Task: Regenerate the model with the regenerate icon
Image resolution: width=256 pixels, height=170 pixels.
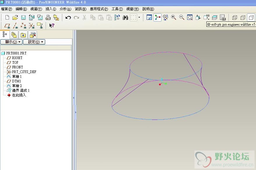Action: (117, 17)
